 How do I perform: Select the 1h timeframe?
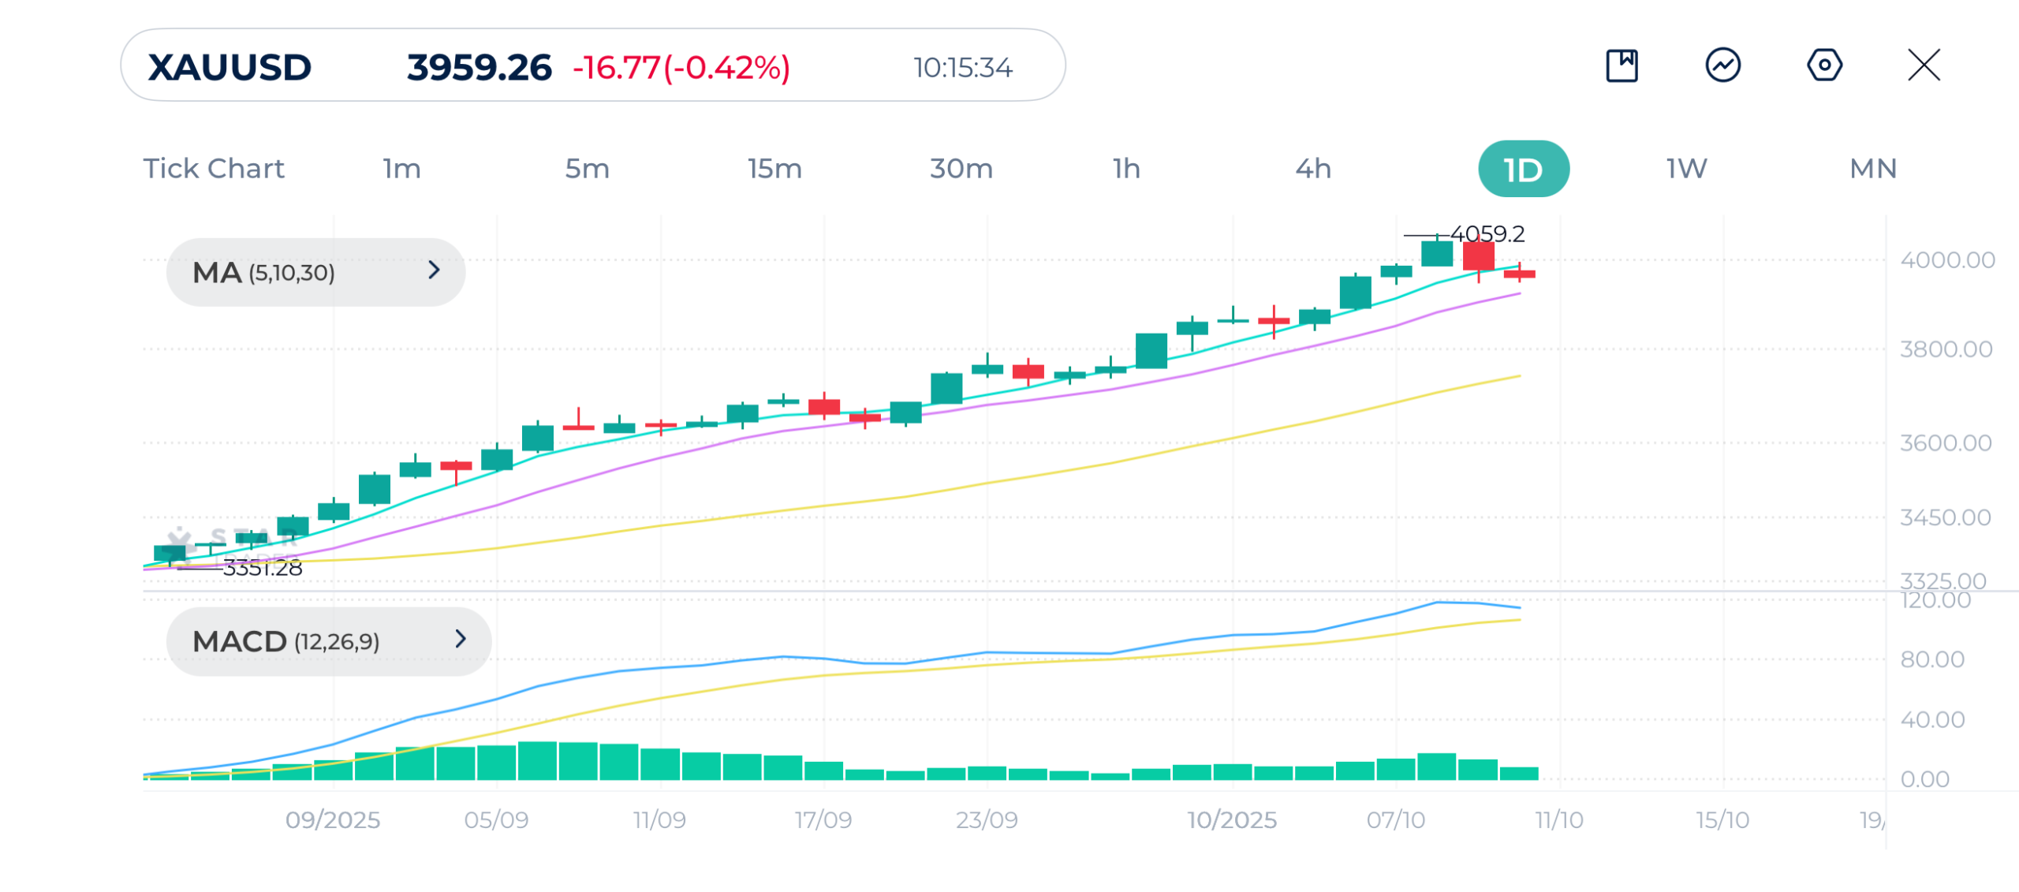pyautogui.click(x=1126, y=169)
